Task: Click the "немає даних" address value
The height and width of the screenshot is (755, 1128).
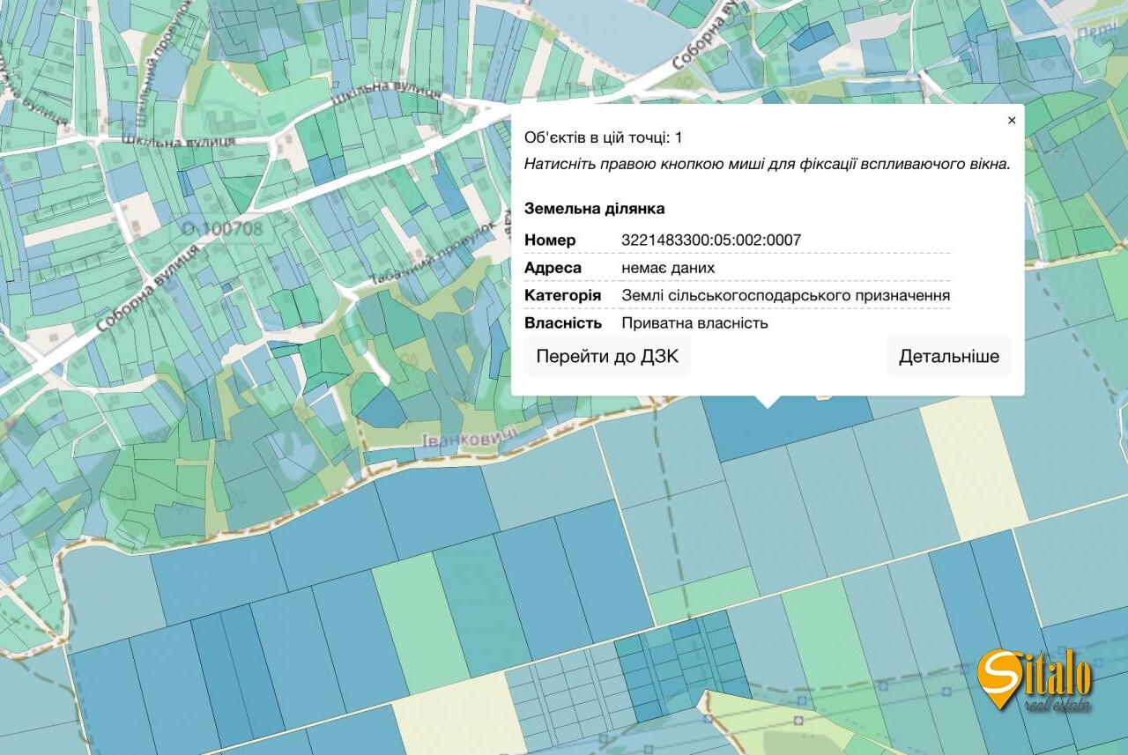Action: (x=667, y=268)
